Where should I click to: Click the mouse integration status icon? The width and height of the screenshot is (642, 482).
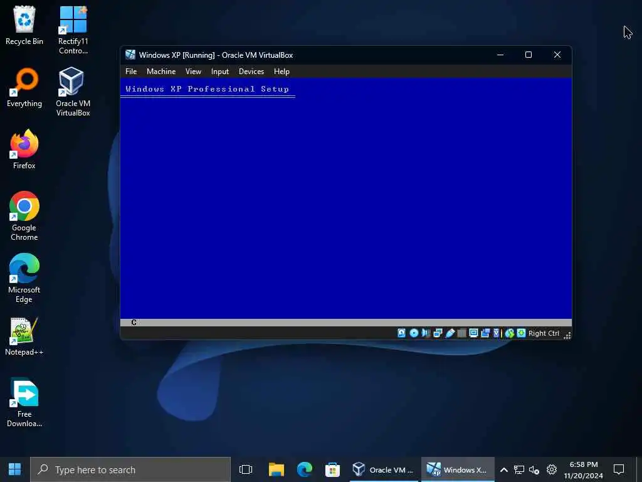pyautogui.click(x=509, y=333)
